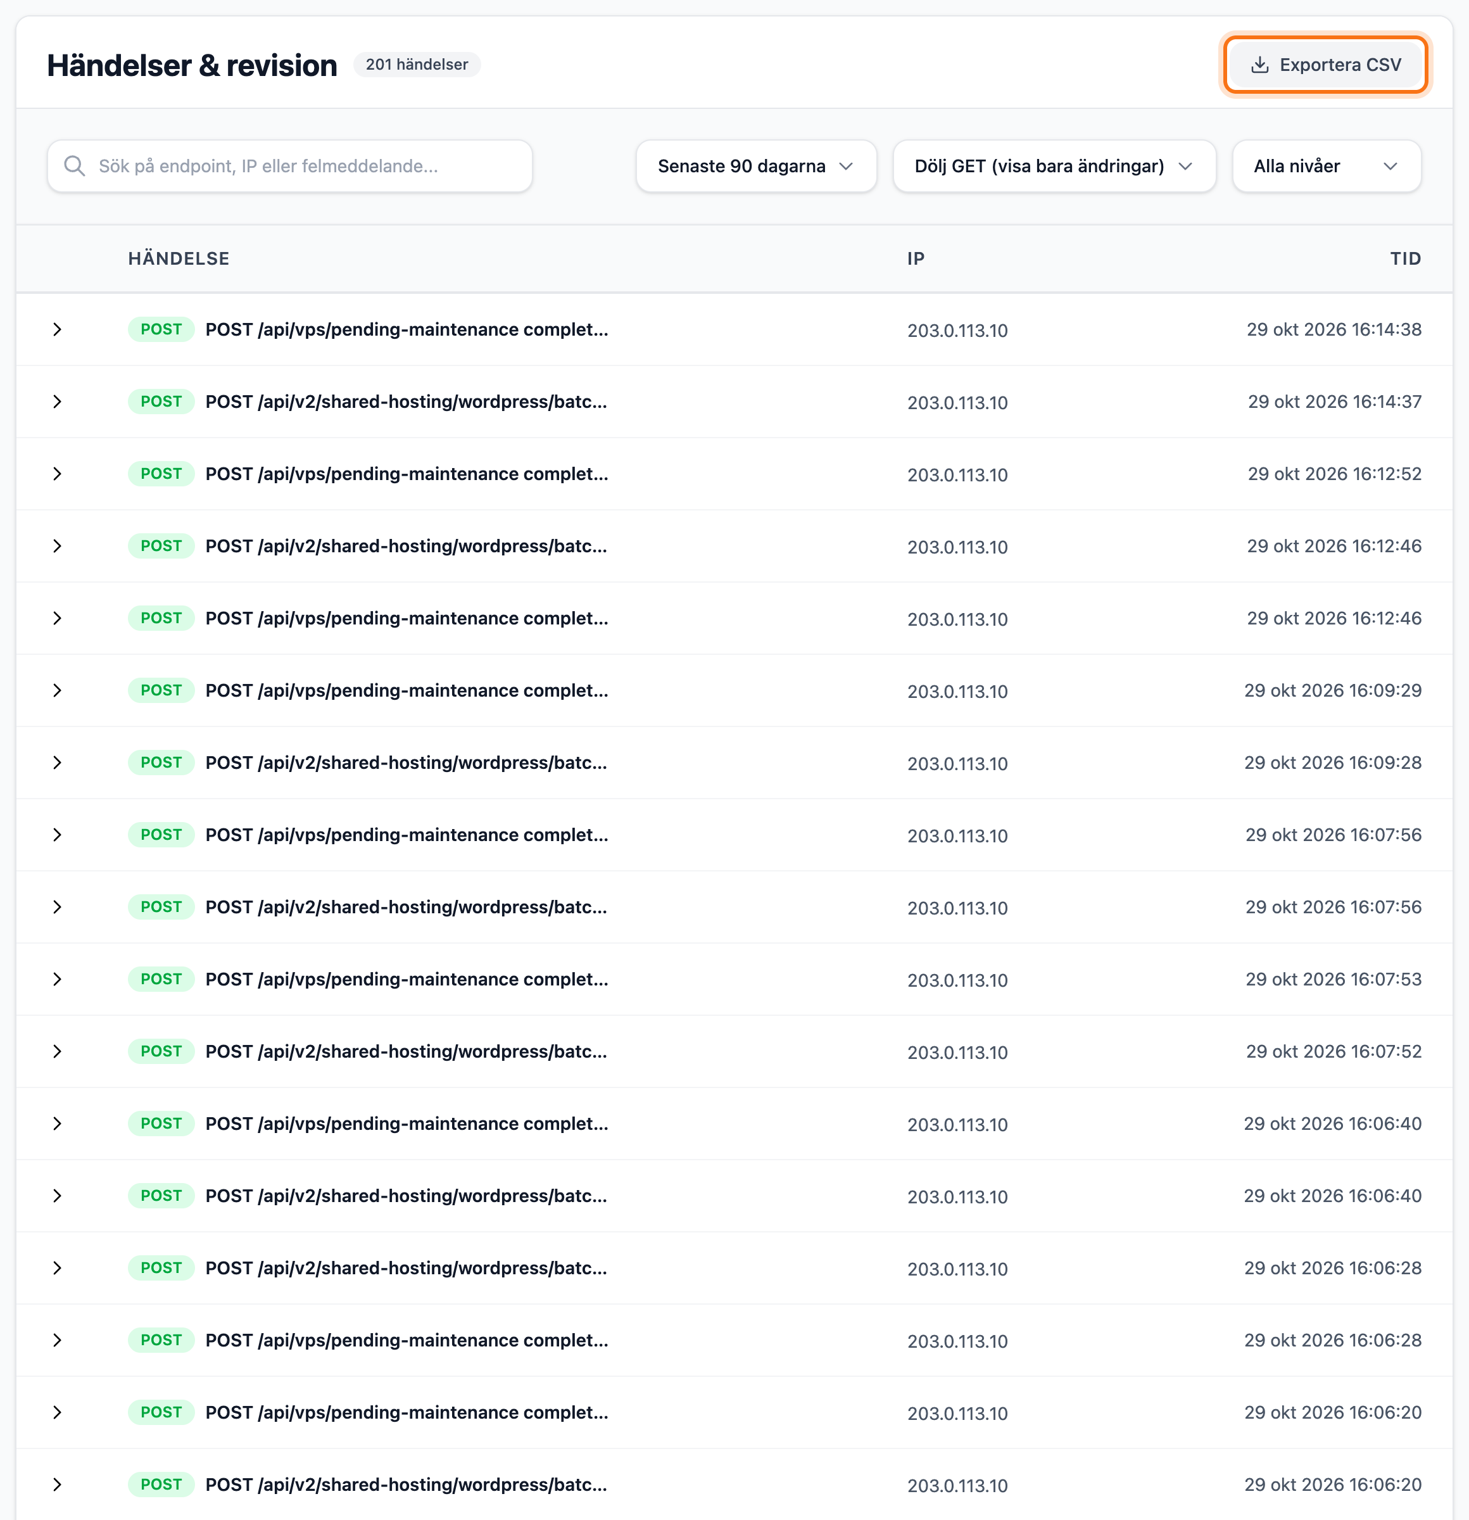Open the Dölj GET filter dropdown

pos(1054,166)
